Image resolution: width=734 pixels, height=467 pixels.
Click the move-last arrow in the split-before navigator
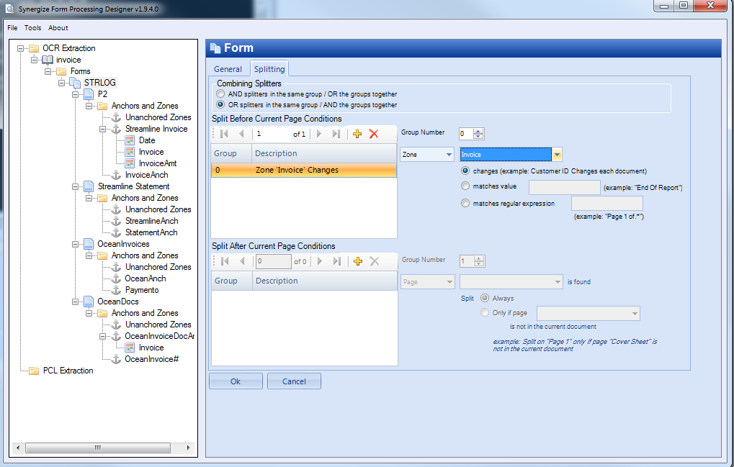tap(336, 134)
